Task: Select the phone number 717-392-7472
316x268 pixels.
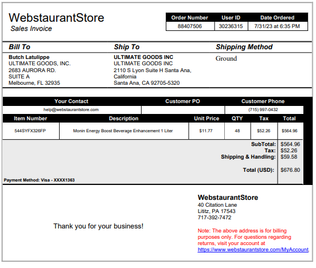Action: [x=214, y=218]
